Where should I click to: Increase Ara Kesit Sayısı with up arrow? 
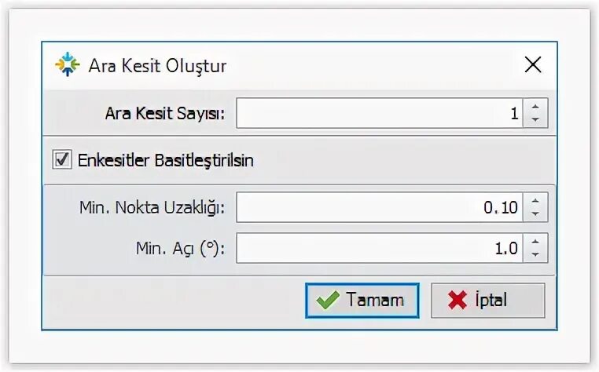(x=535, y=108)
